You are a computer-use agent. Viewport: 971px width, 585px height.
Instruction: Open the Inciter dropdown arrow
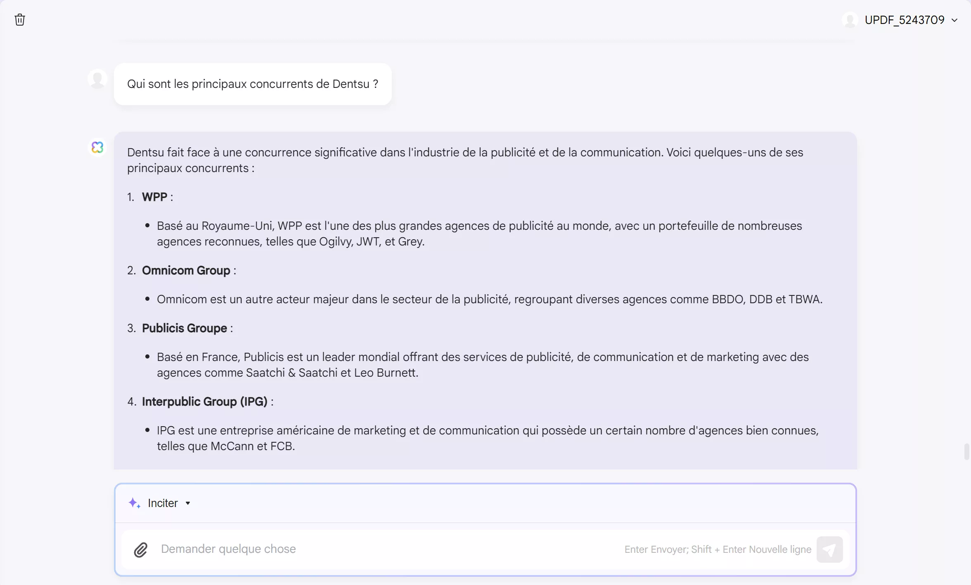(189, 503)
